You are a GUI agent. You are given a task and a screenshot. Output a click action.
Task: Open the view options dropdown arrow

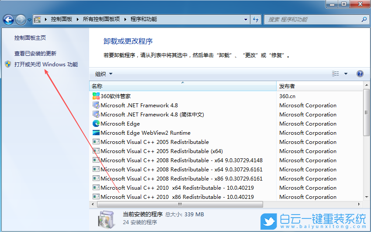click(x=346, y=74)
